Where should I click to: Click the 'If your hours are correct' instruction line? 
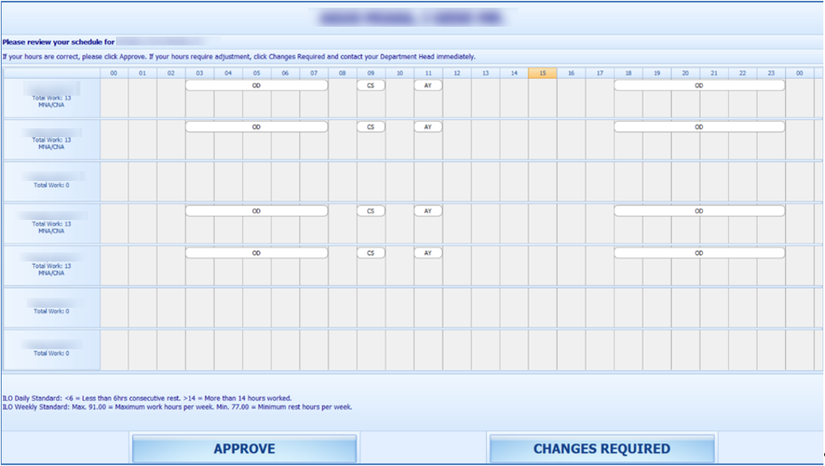[x=238, y=56]
